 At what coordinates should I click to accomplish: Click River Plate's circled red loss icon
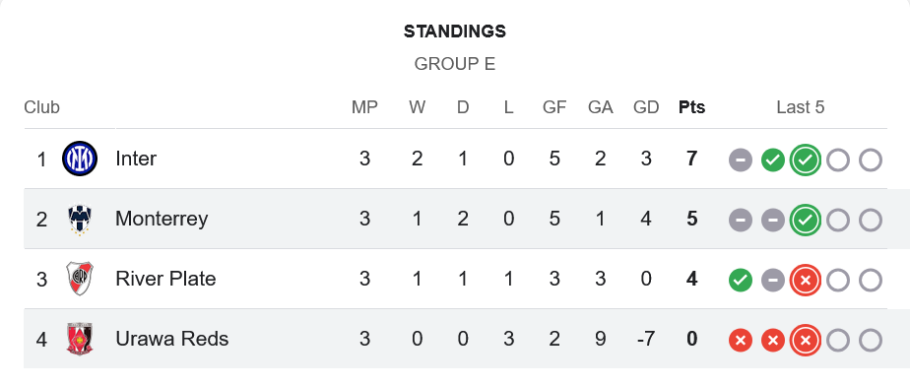tap(805, 280)
